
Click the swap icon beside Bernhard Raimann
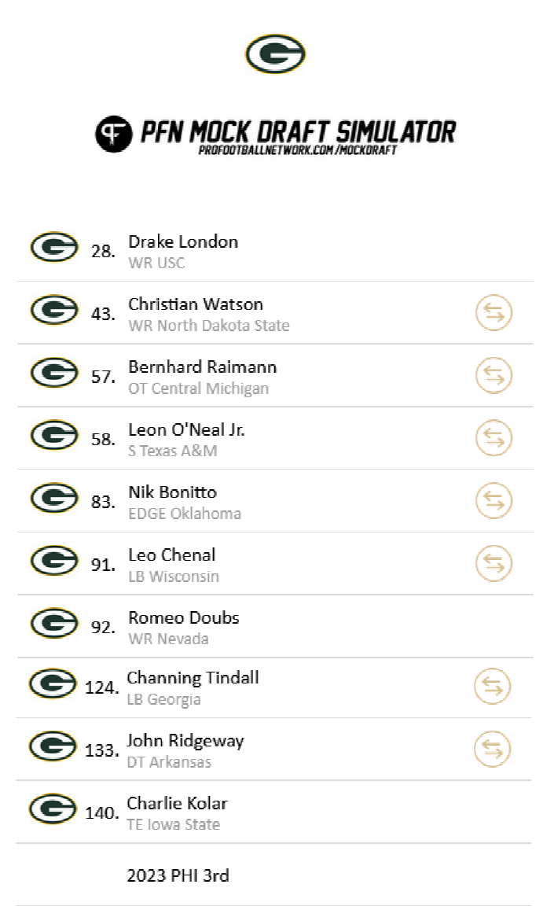click(494, 375)
